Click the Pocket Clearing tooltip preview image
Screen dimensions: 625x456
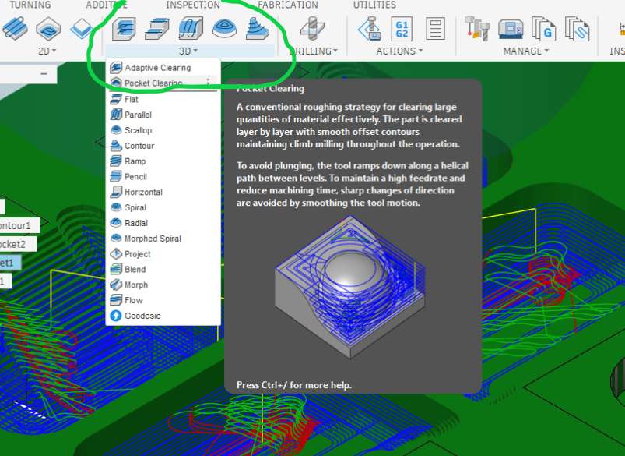(x=350, y=286)
